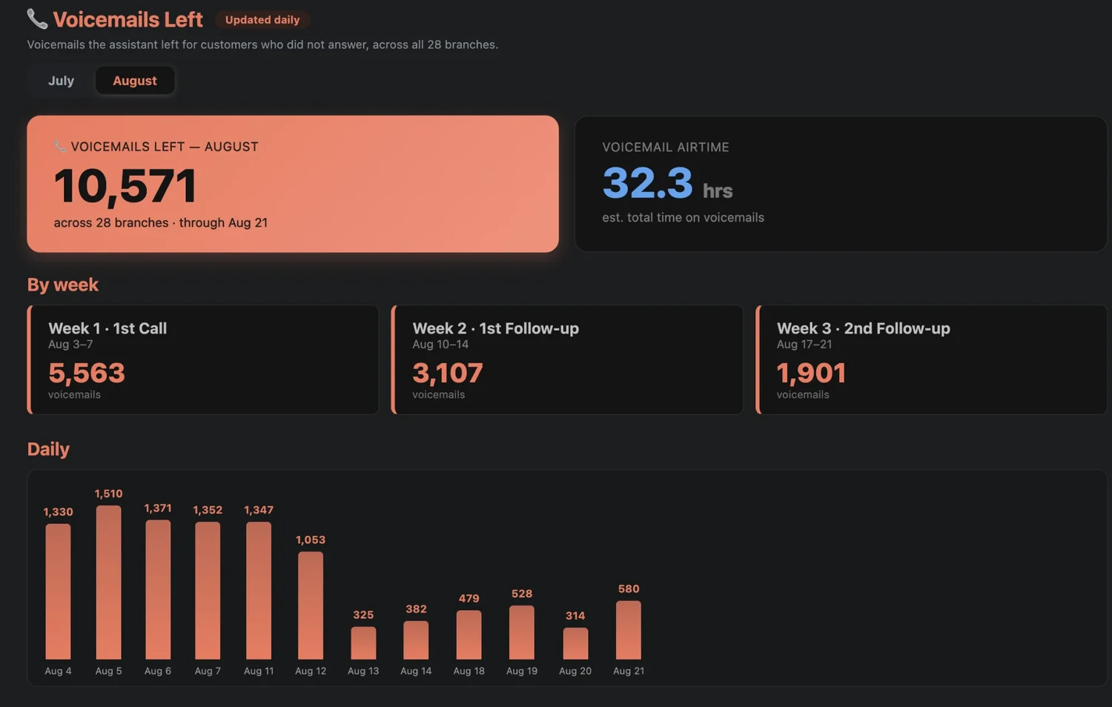Click the Aug 4 bar in the daily chart

pyautogui.click(x=58, y=591)
